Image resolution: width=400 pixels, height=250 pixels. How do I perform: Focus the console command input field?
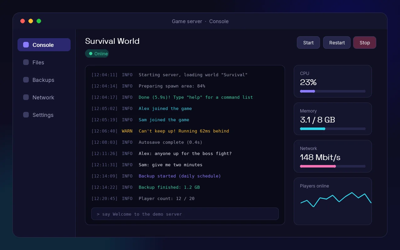pyautogui.click(x=185, y=214)
